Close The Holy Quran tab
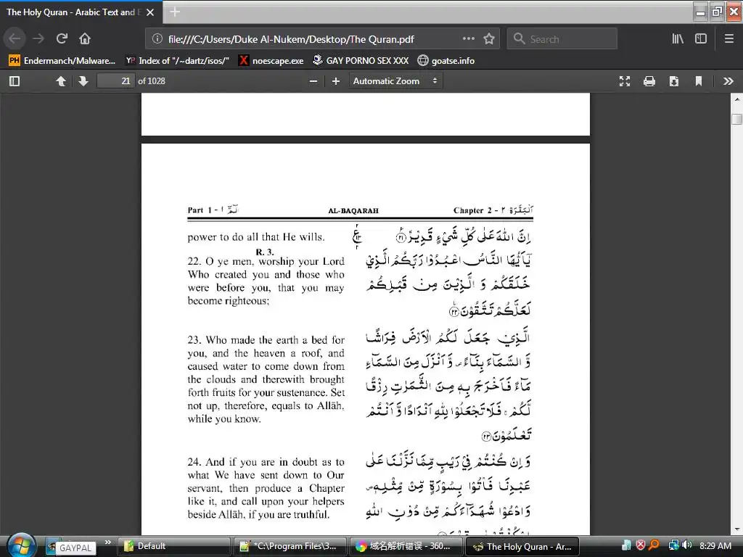Viewport: 743px width, 557px height. tap(150, 12)
